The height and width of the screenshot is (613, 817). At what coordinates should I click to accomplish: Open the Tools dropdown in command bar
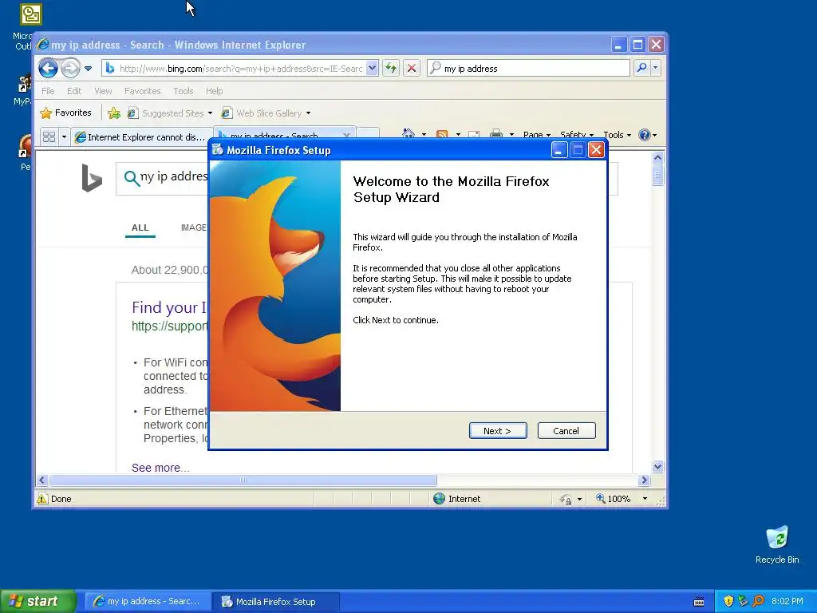[617, 134]
